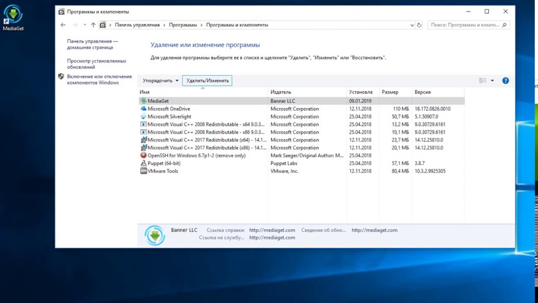Click Visual C++ 2008 x86 row icon
This screenshot has height=303, width=538.
point(143,132)
